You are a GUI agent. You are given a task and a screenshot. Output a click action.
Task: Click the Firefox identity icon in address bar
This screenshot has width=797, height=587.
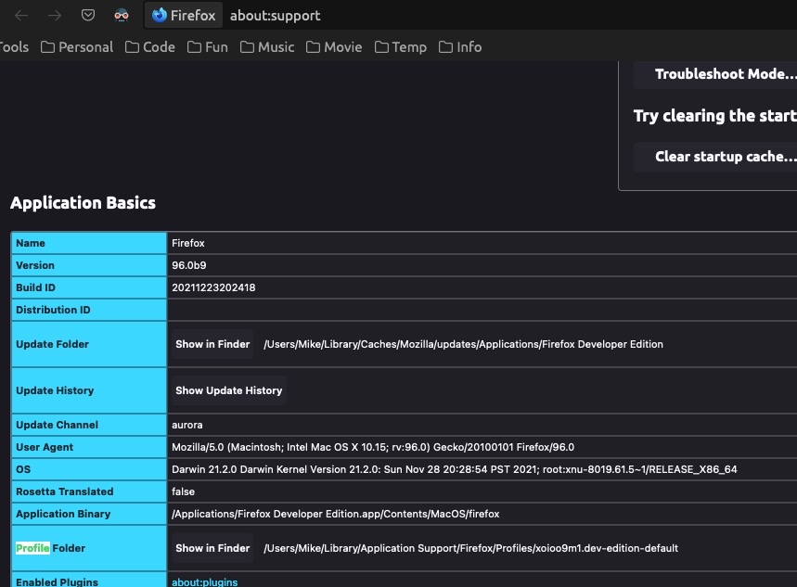click(x=184, y=16)
